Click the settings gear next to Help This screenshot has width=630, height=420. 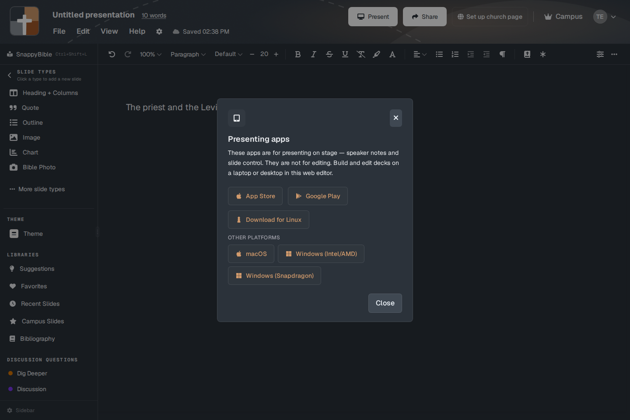pos(159,31)
